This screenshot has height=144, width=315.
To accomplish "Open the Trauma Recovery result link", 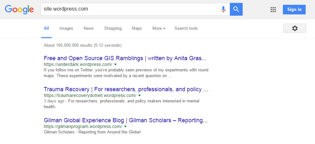I will [x=126, y=89].
